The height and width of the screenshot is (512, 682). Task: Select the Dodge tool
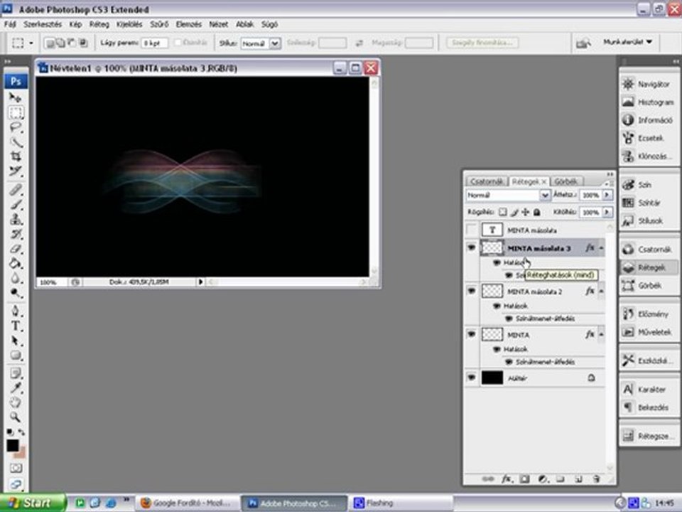point(16,292)
